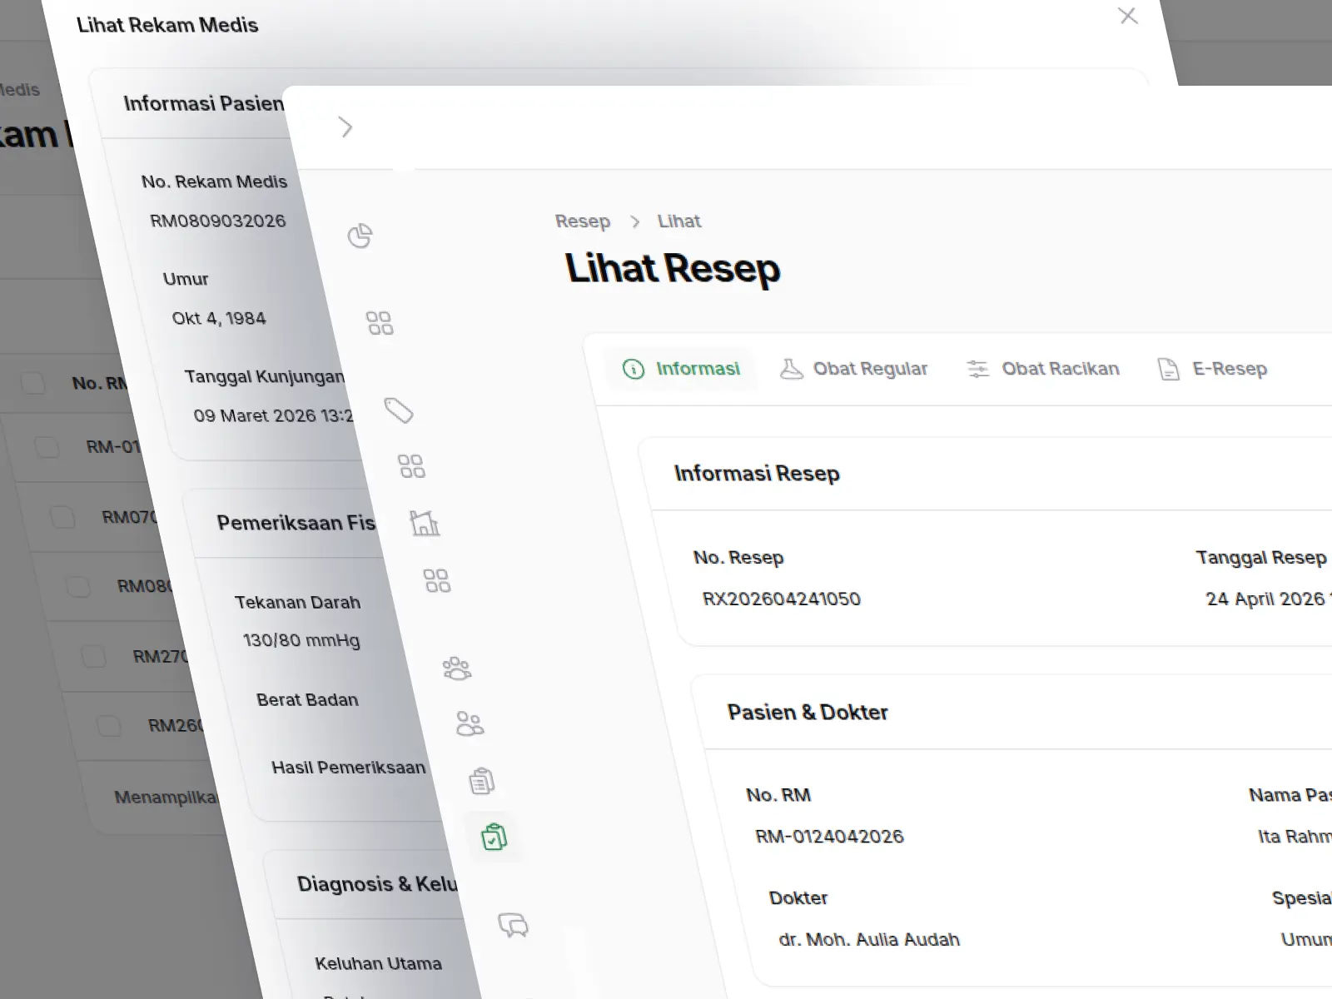Open the pie chart dashboard icon in sidebar
This screenshot has height=999, width=1332.
coord(360,236)
